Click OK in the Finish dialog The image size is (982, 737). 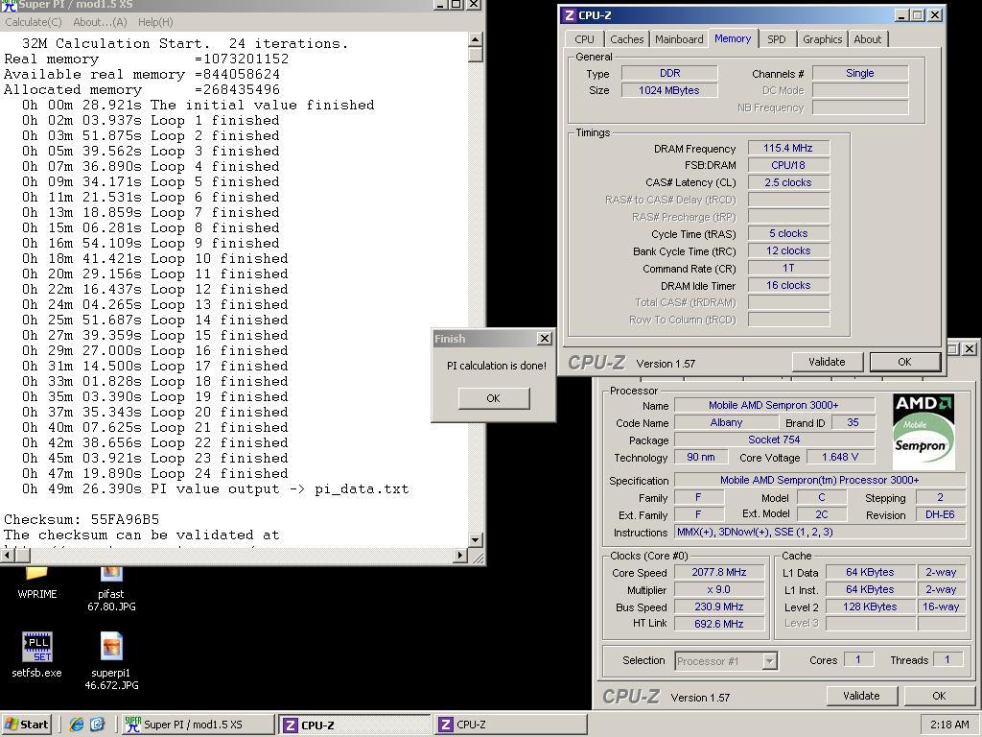point(494,398)
